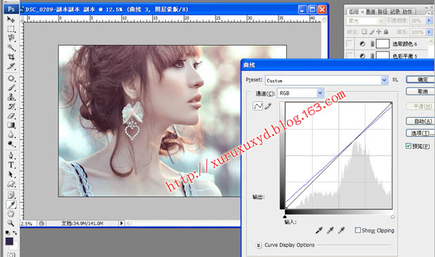Click the 自动(A) button

(x=421, y=121)
